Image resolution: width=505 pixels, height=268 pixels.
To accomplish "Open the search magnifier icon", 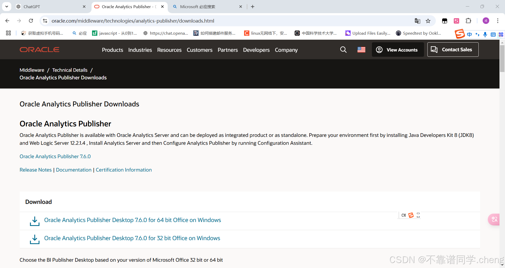I will [343, 49].
